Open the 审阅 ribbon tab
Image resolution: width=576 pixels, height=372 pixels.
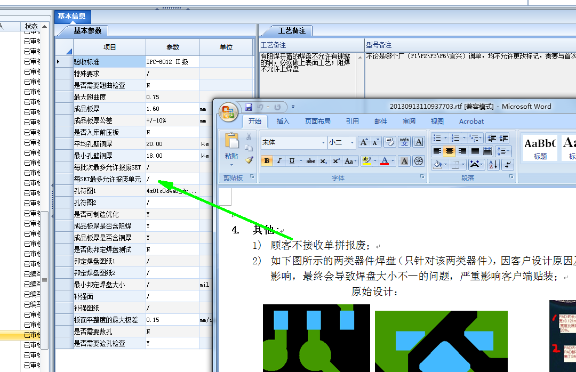coord(409,122)
